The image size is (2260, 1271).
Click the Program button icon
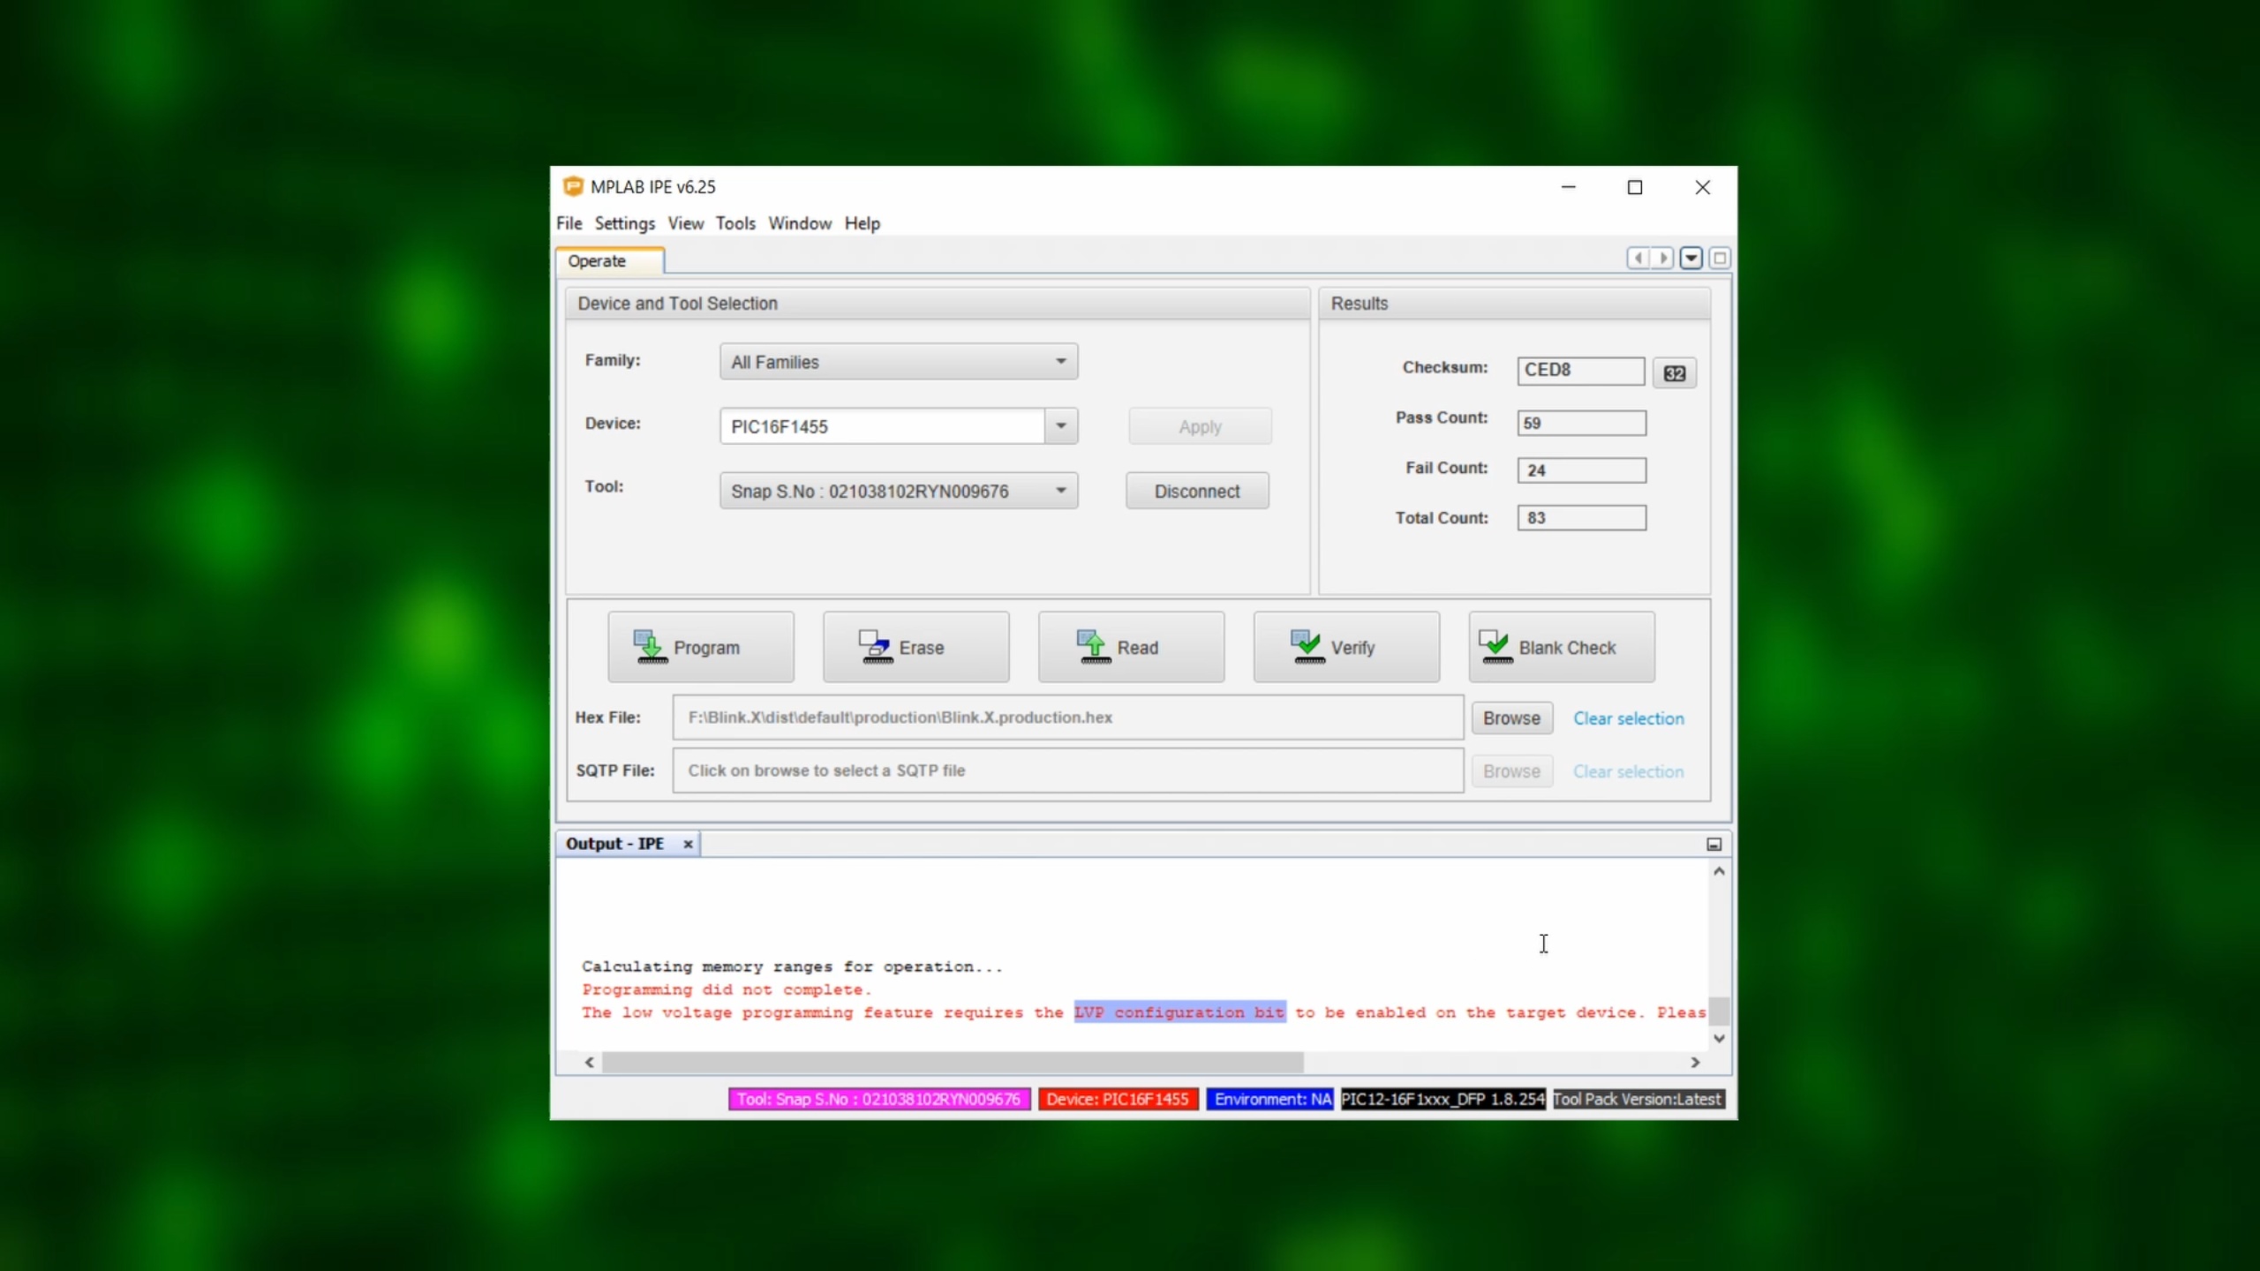[651, 647]
